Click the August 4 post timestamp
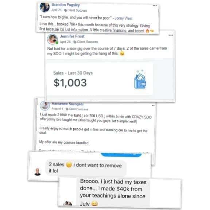This screenshot has width=210, height=210. point(57,109)
